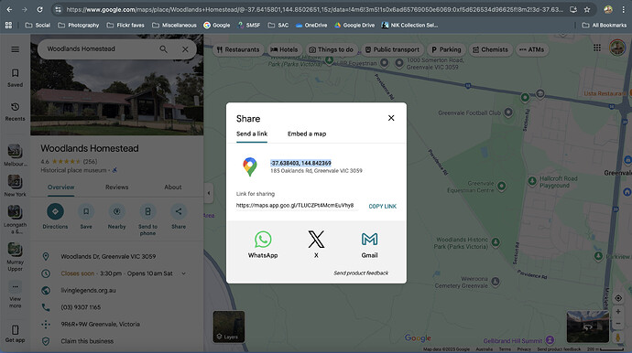Image resolution: width=632 pixels, height=353 pixels.
Task: Close the Share dialog
Action: 391,118
